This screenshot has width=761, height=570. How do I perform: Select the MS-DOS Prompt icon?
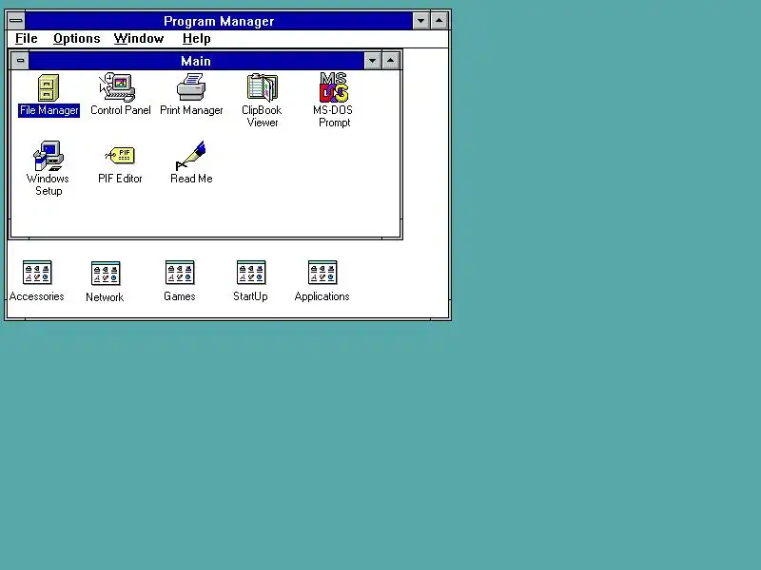[x=334, y=87]
